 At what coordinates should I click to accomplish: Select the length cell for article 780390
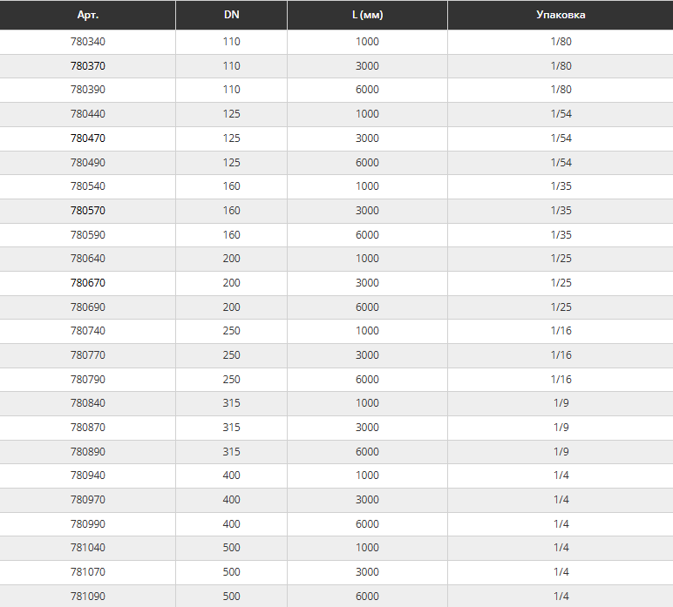[x=367, y=90]
